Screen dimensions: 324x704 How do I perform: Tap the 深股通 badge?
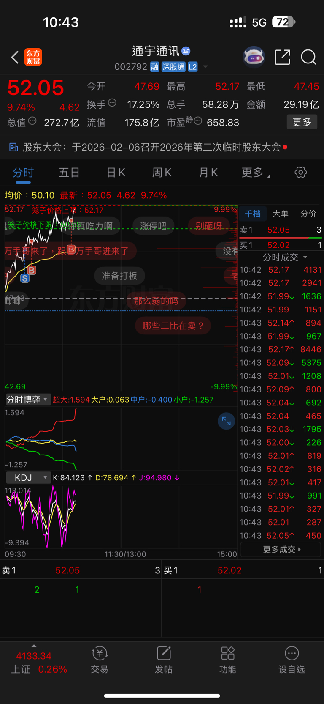(x=173, y=67)
